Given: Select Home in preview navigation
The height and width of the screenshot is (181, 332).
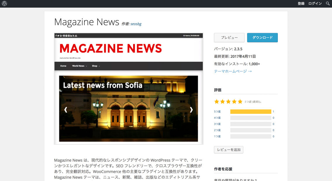Looking at the screenshot, I should [63, 66].
